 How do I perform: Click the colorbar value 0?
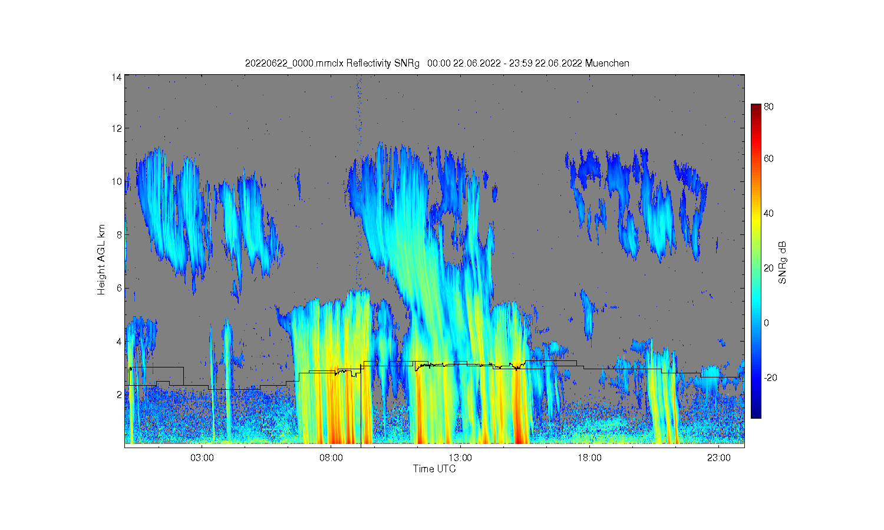(767, 323)
